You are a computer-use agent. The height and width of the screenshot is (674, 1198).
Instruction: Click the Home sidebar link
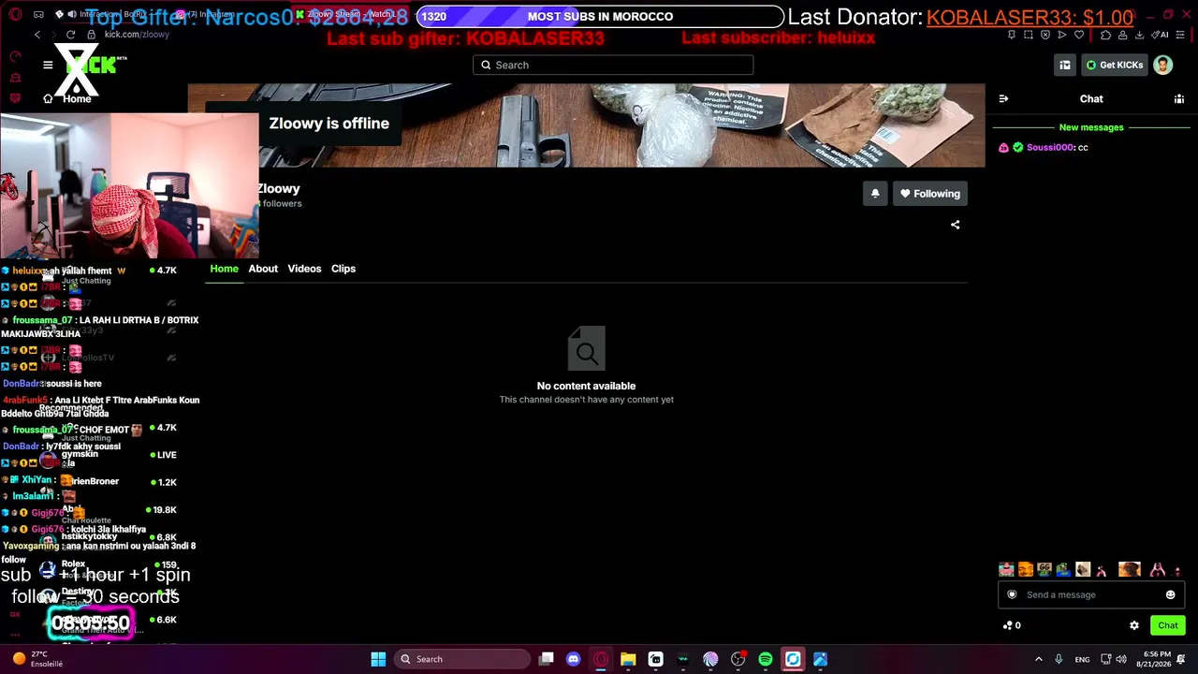[x=68, y=98]
